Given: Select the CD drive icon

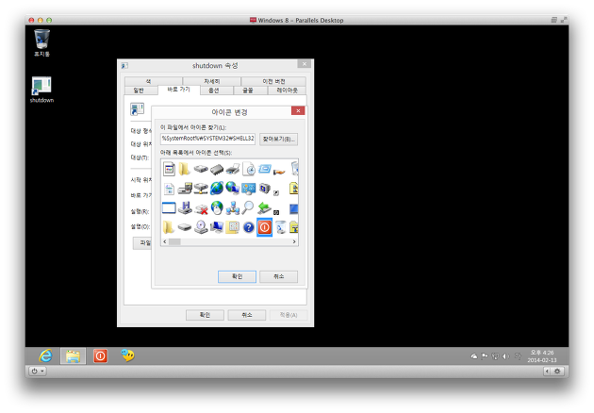Looking at the screenshot, I should (x=201, y=226).
